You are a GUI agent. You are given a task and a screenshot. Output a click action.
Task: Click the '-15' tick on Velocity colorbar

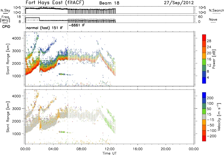point(211,120)
